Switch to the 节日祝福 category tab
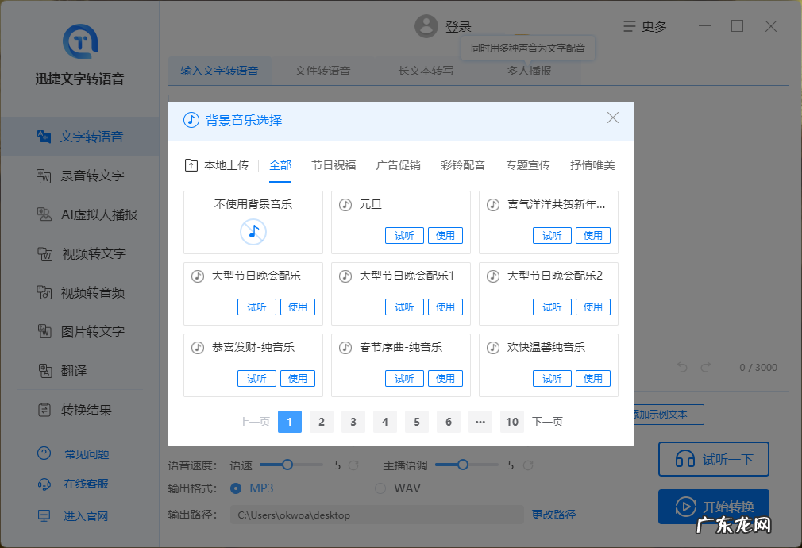The image size is (802, 548). point(334,165)
